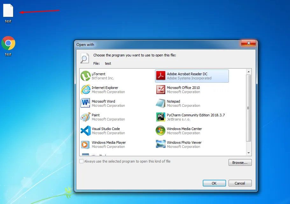
Task: Select the Paint program icon
Action: point(86,117)
